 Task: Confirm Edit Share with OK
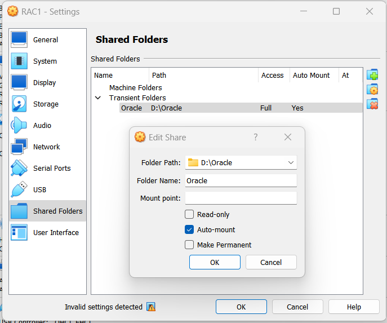[215, 262]
